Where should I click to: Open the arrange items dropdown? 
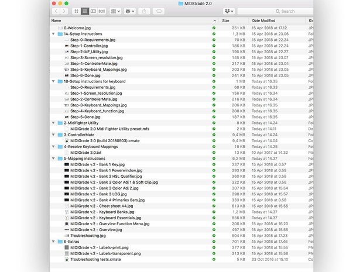(115, 11)
